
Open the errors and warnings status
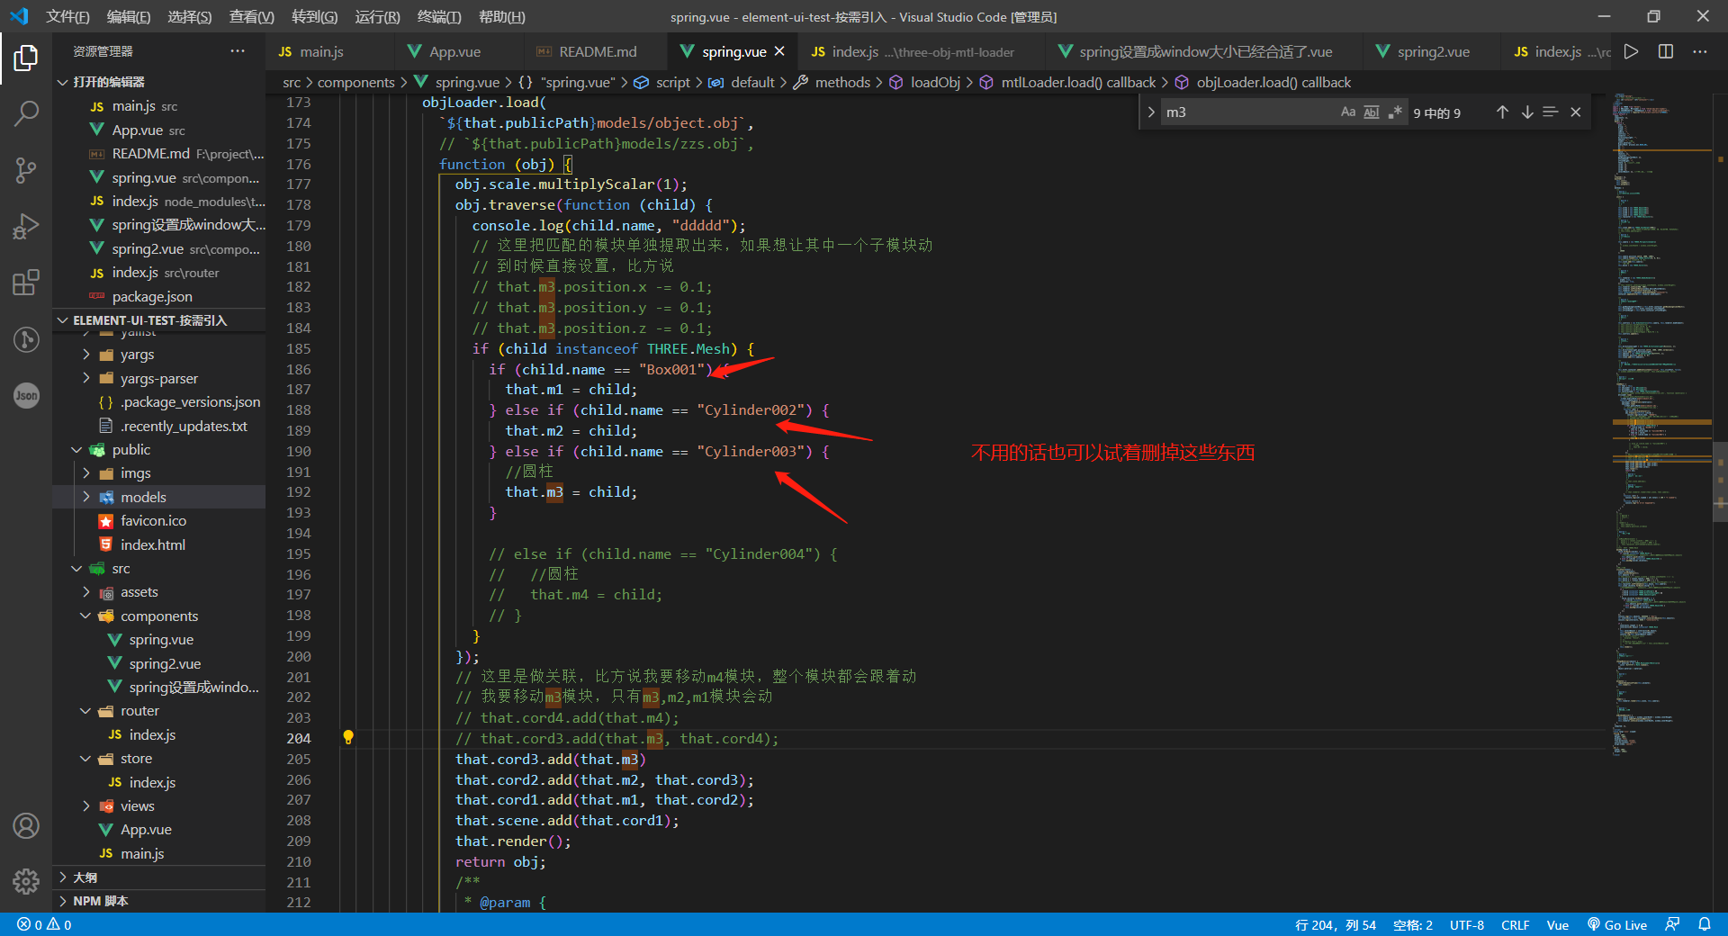pos(44,924)
